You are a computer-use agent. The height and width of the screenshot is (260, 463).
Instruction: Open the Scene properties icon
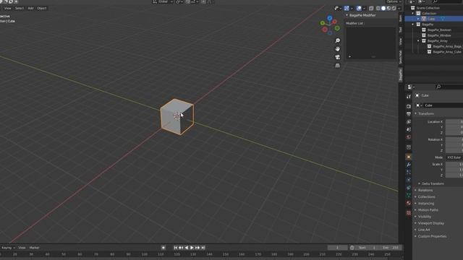(x=409, y=129)
